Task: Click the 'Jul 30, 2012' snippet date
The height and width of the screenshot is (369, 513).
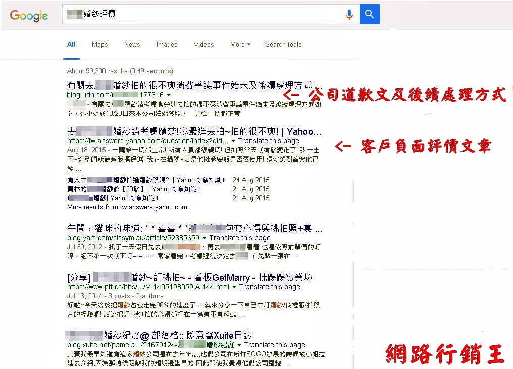Action: (85, 247)
